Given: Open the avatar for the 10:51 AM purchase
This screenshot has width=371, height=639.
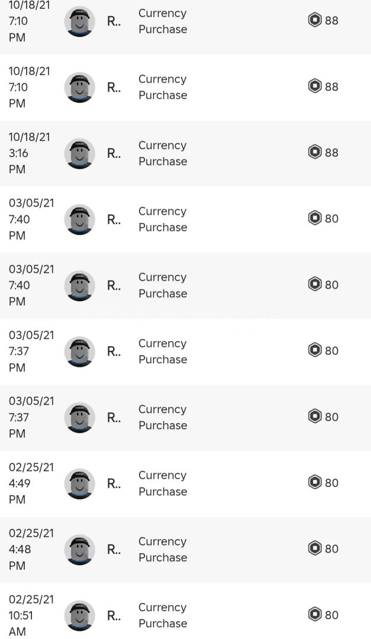Looking at the screenshot, I should 79,615.
